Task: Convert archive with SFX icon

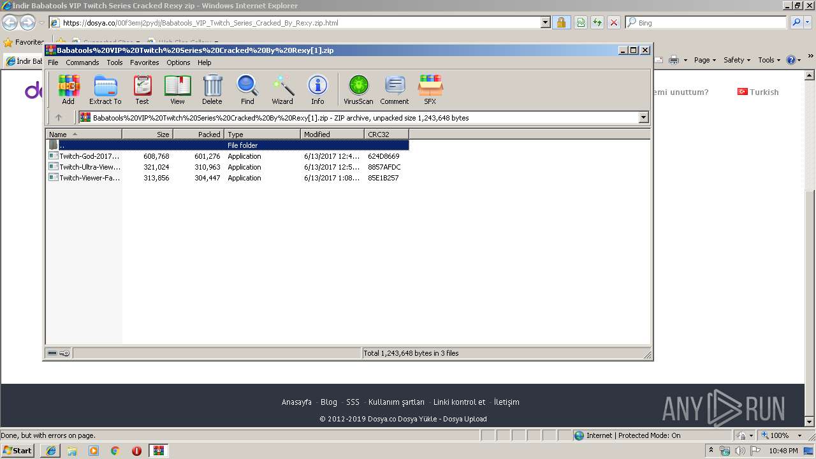Action: coord(430,89)
